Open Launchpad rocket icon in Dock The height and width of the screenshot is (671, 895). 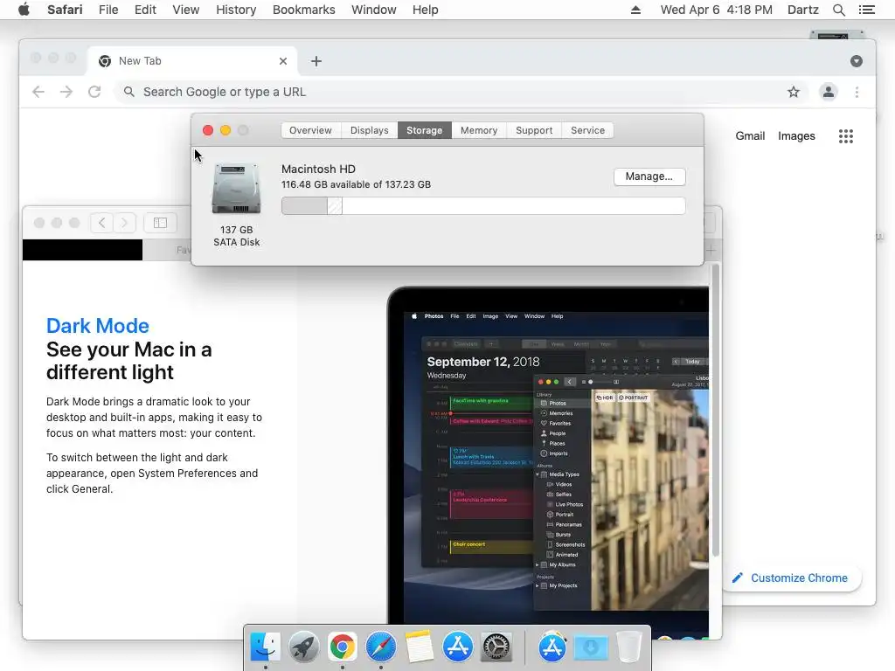(303, 647)
